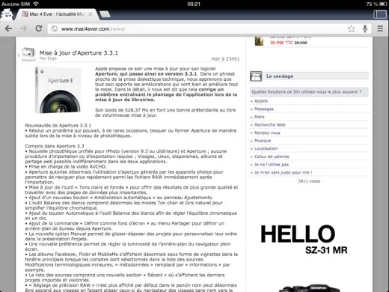Open the Chrome menu (three lines)
The image size is (389, 292).
(x=380, y=28)
